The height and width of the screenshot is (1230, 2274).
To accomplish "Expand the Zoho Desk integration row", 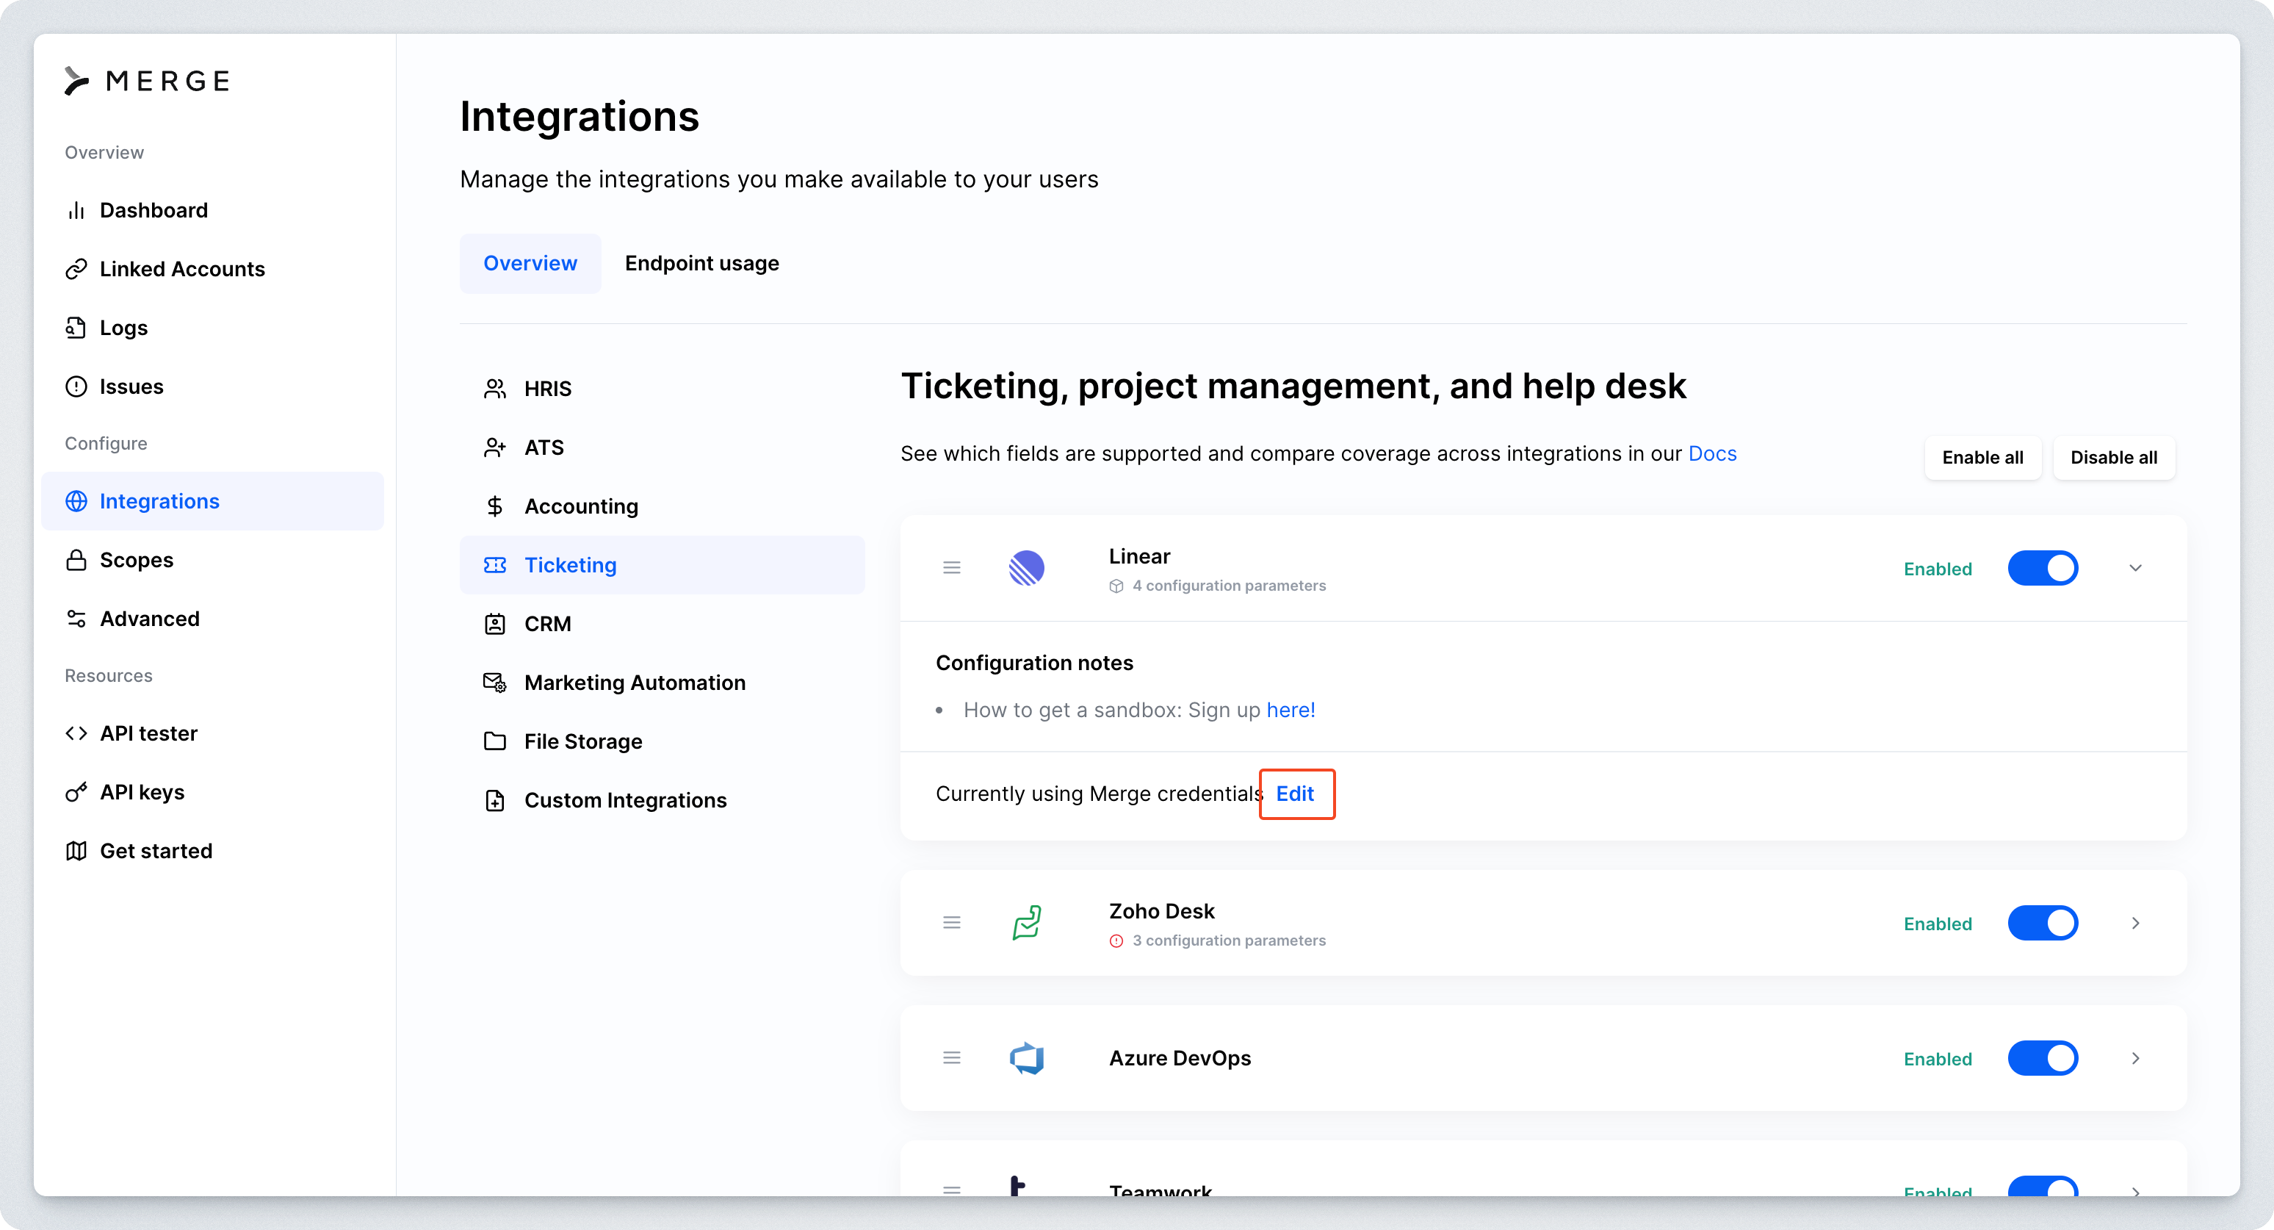I will click(x=2135, y=923).
